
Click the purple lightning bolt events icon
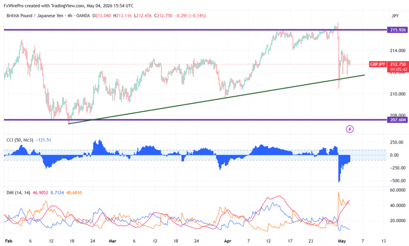[x=349, y=129]
